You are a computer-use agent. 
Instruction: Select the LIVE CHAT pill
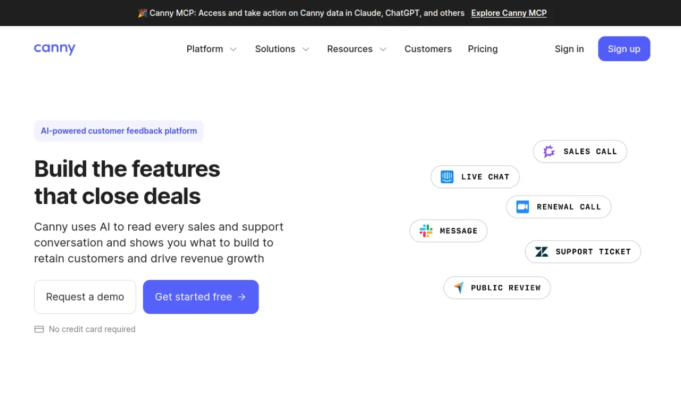[x=475, y=177]
